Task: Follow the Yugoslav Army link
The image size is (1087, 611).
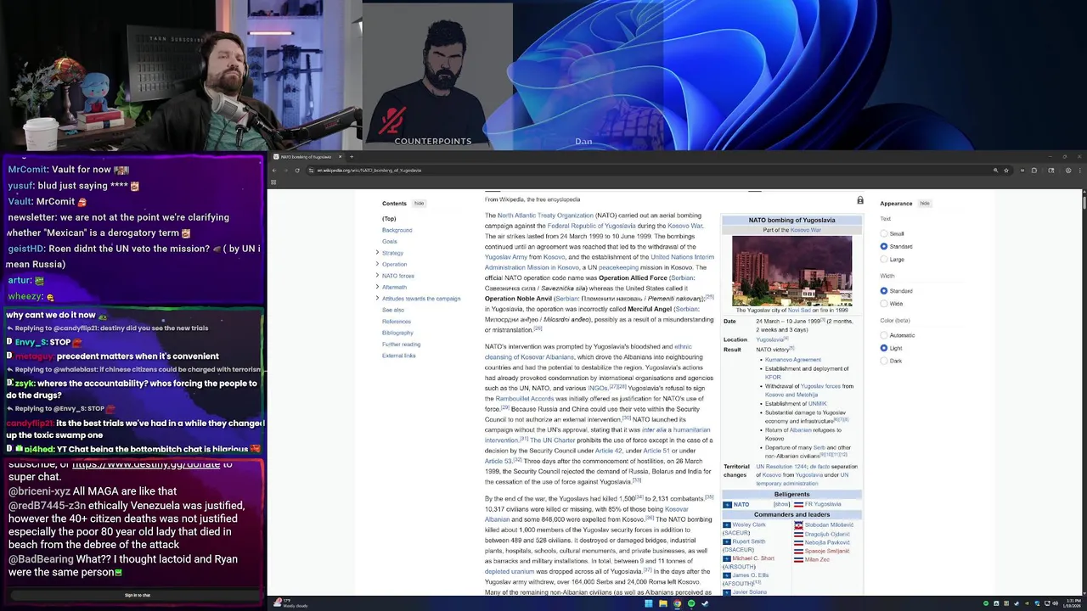Action: pyautogui.click(x=506, y=257)
